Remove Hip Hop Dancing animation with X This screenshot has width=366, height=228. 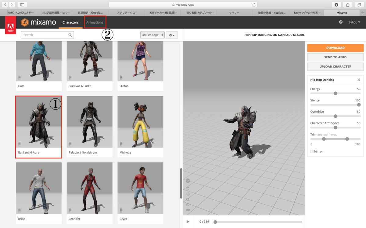tap(359, 80)
